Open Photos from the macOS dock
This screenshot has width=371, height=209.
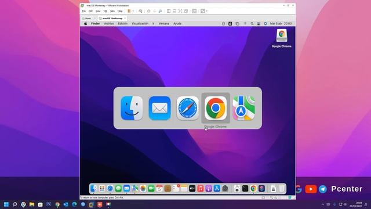pos(143,189)
